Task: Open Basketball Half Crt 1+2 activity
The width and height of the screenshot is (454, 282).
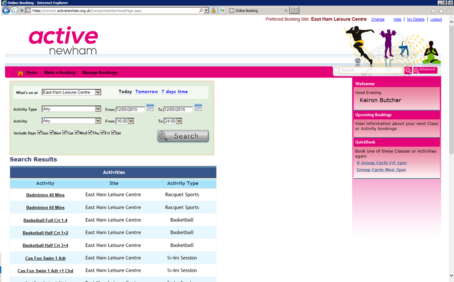Action: tap(45, 233)
